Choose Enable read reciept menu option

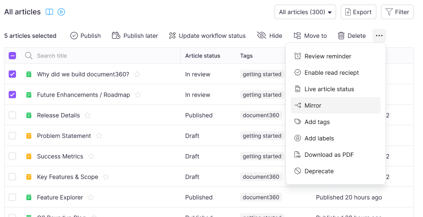pos(336,72)
